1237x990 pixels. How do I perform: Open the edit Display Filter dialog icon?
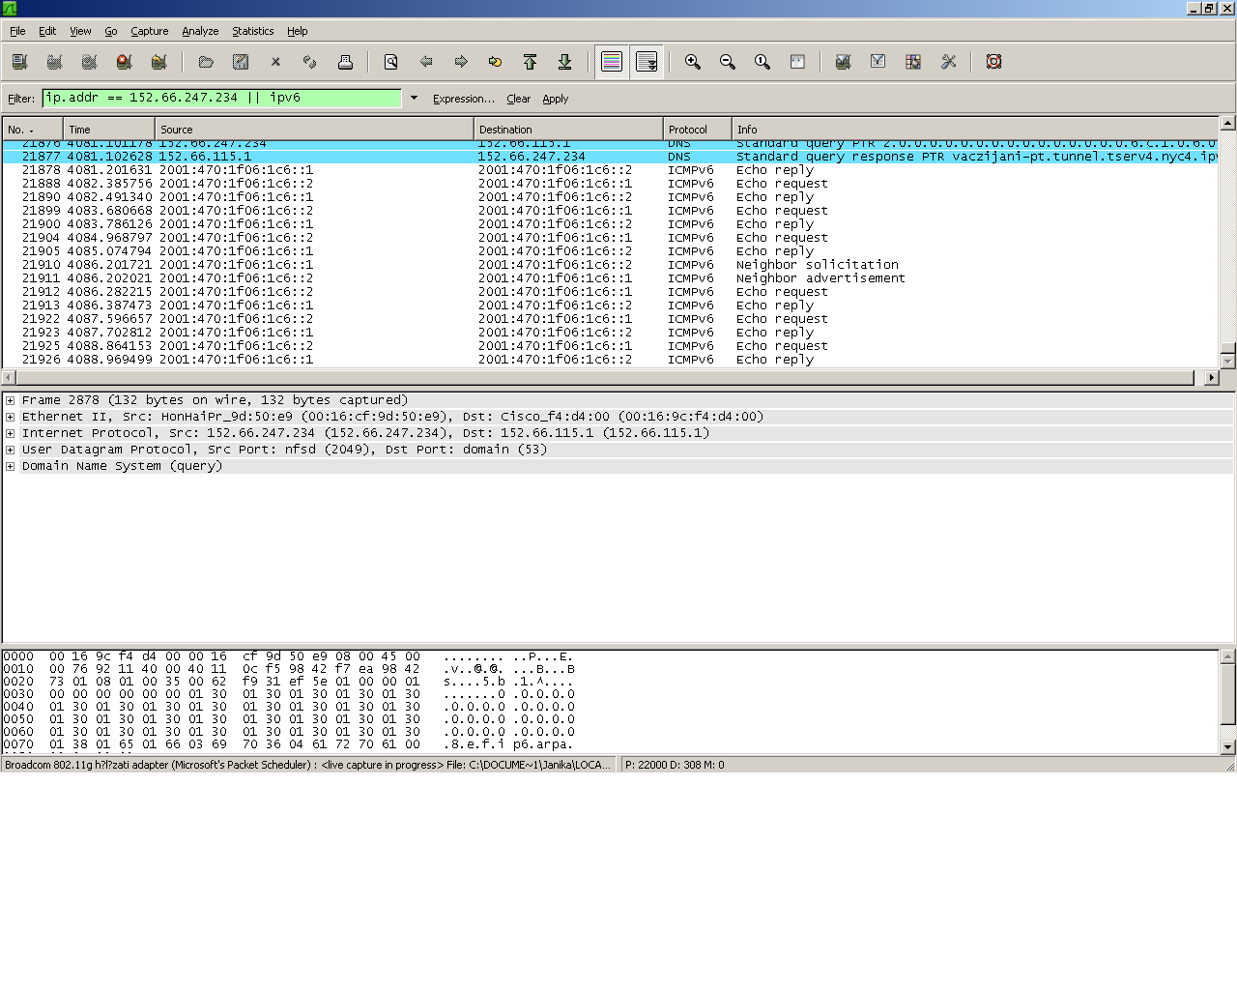tap(877, 61)
